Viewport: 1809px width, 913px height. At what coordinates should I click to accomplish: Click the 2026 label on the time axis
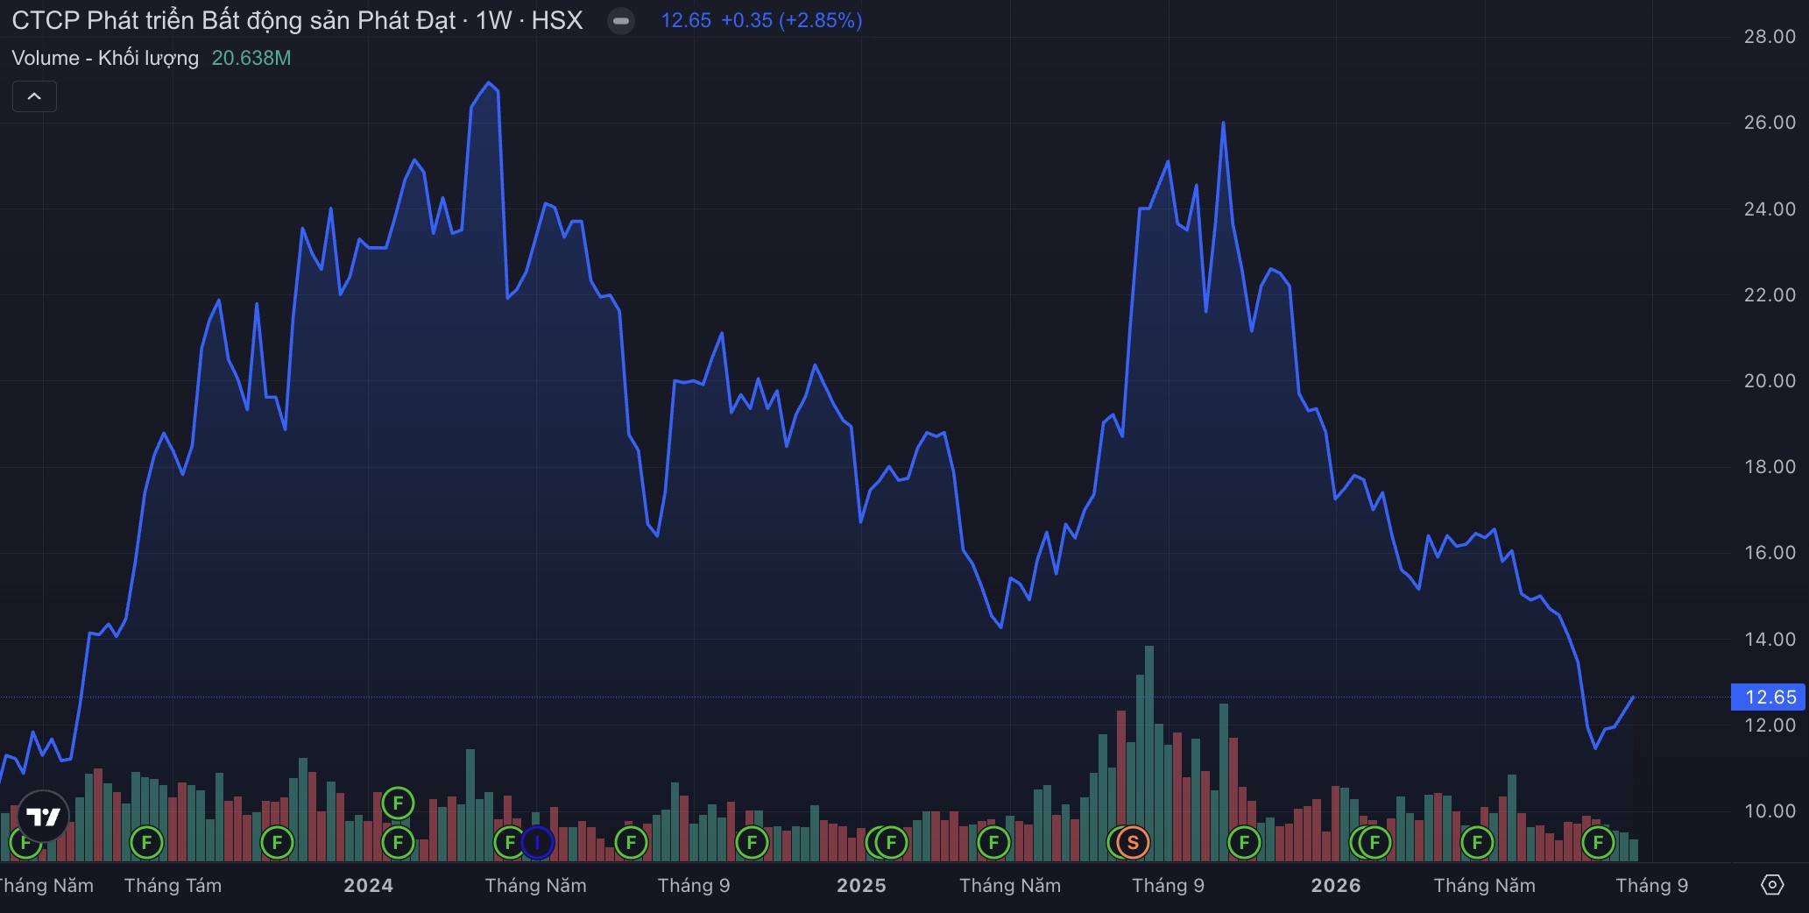pos(1336,885)
